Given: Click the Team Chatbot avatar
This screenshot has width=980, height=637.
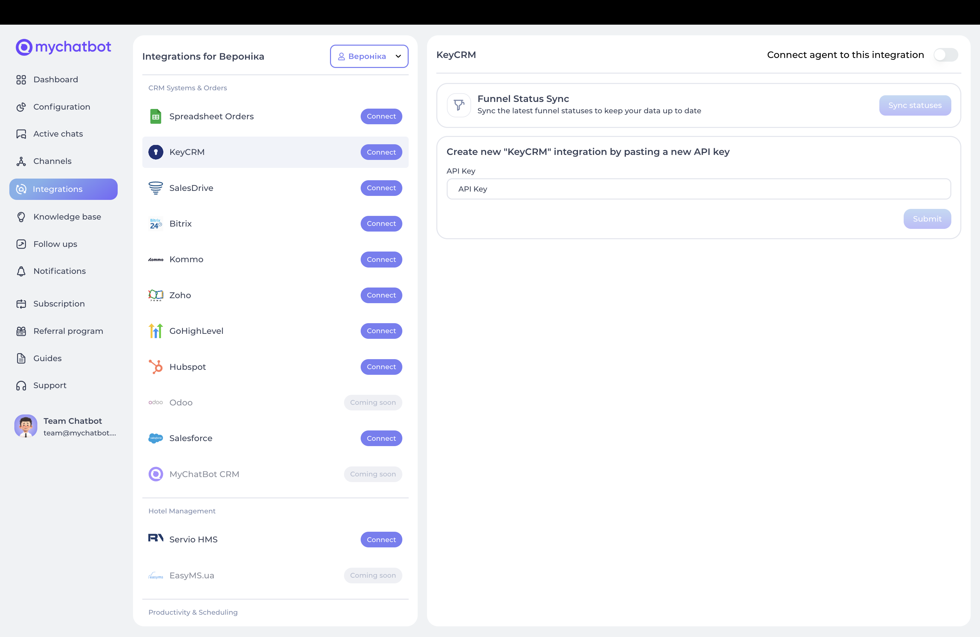Looking at the screenshot, I should click(x=26, y=426).
